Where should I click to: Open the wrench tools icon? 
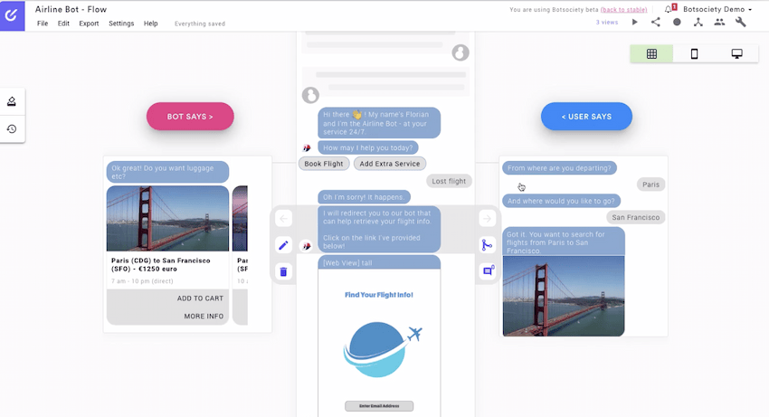(741, 22)
